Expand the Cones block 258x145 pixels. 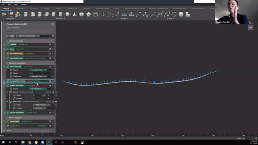4,49
